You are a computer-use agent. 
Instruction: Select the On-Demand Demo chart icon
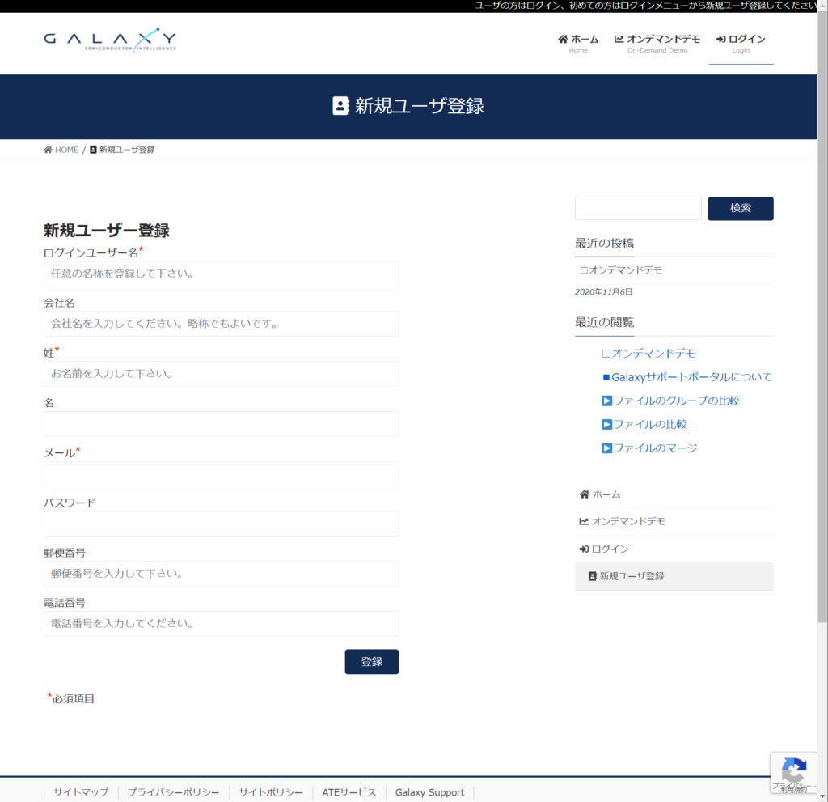[x=619, y=37]
